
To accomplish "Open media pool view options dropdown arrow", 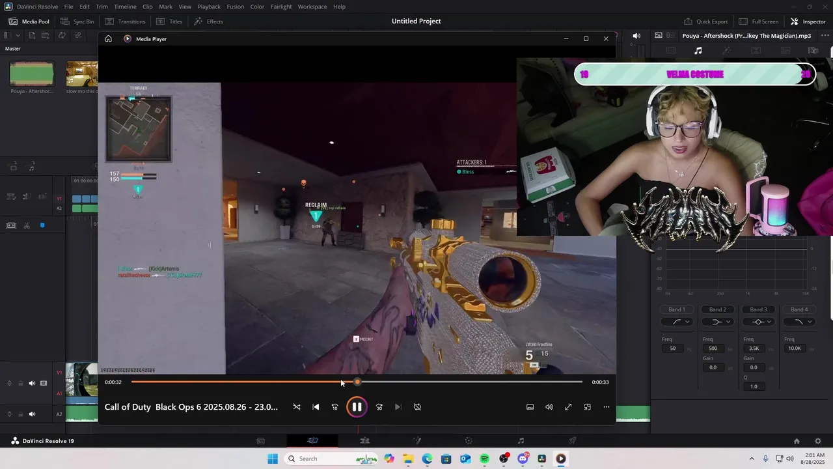I will tap(18, 35).
